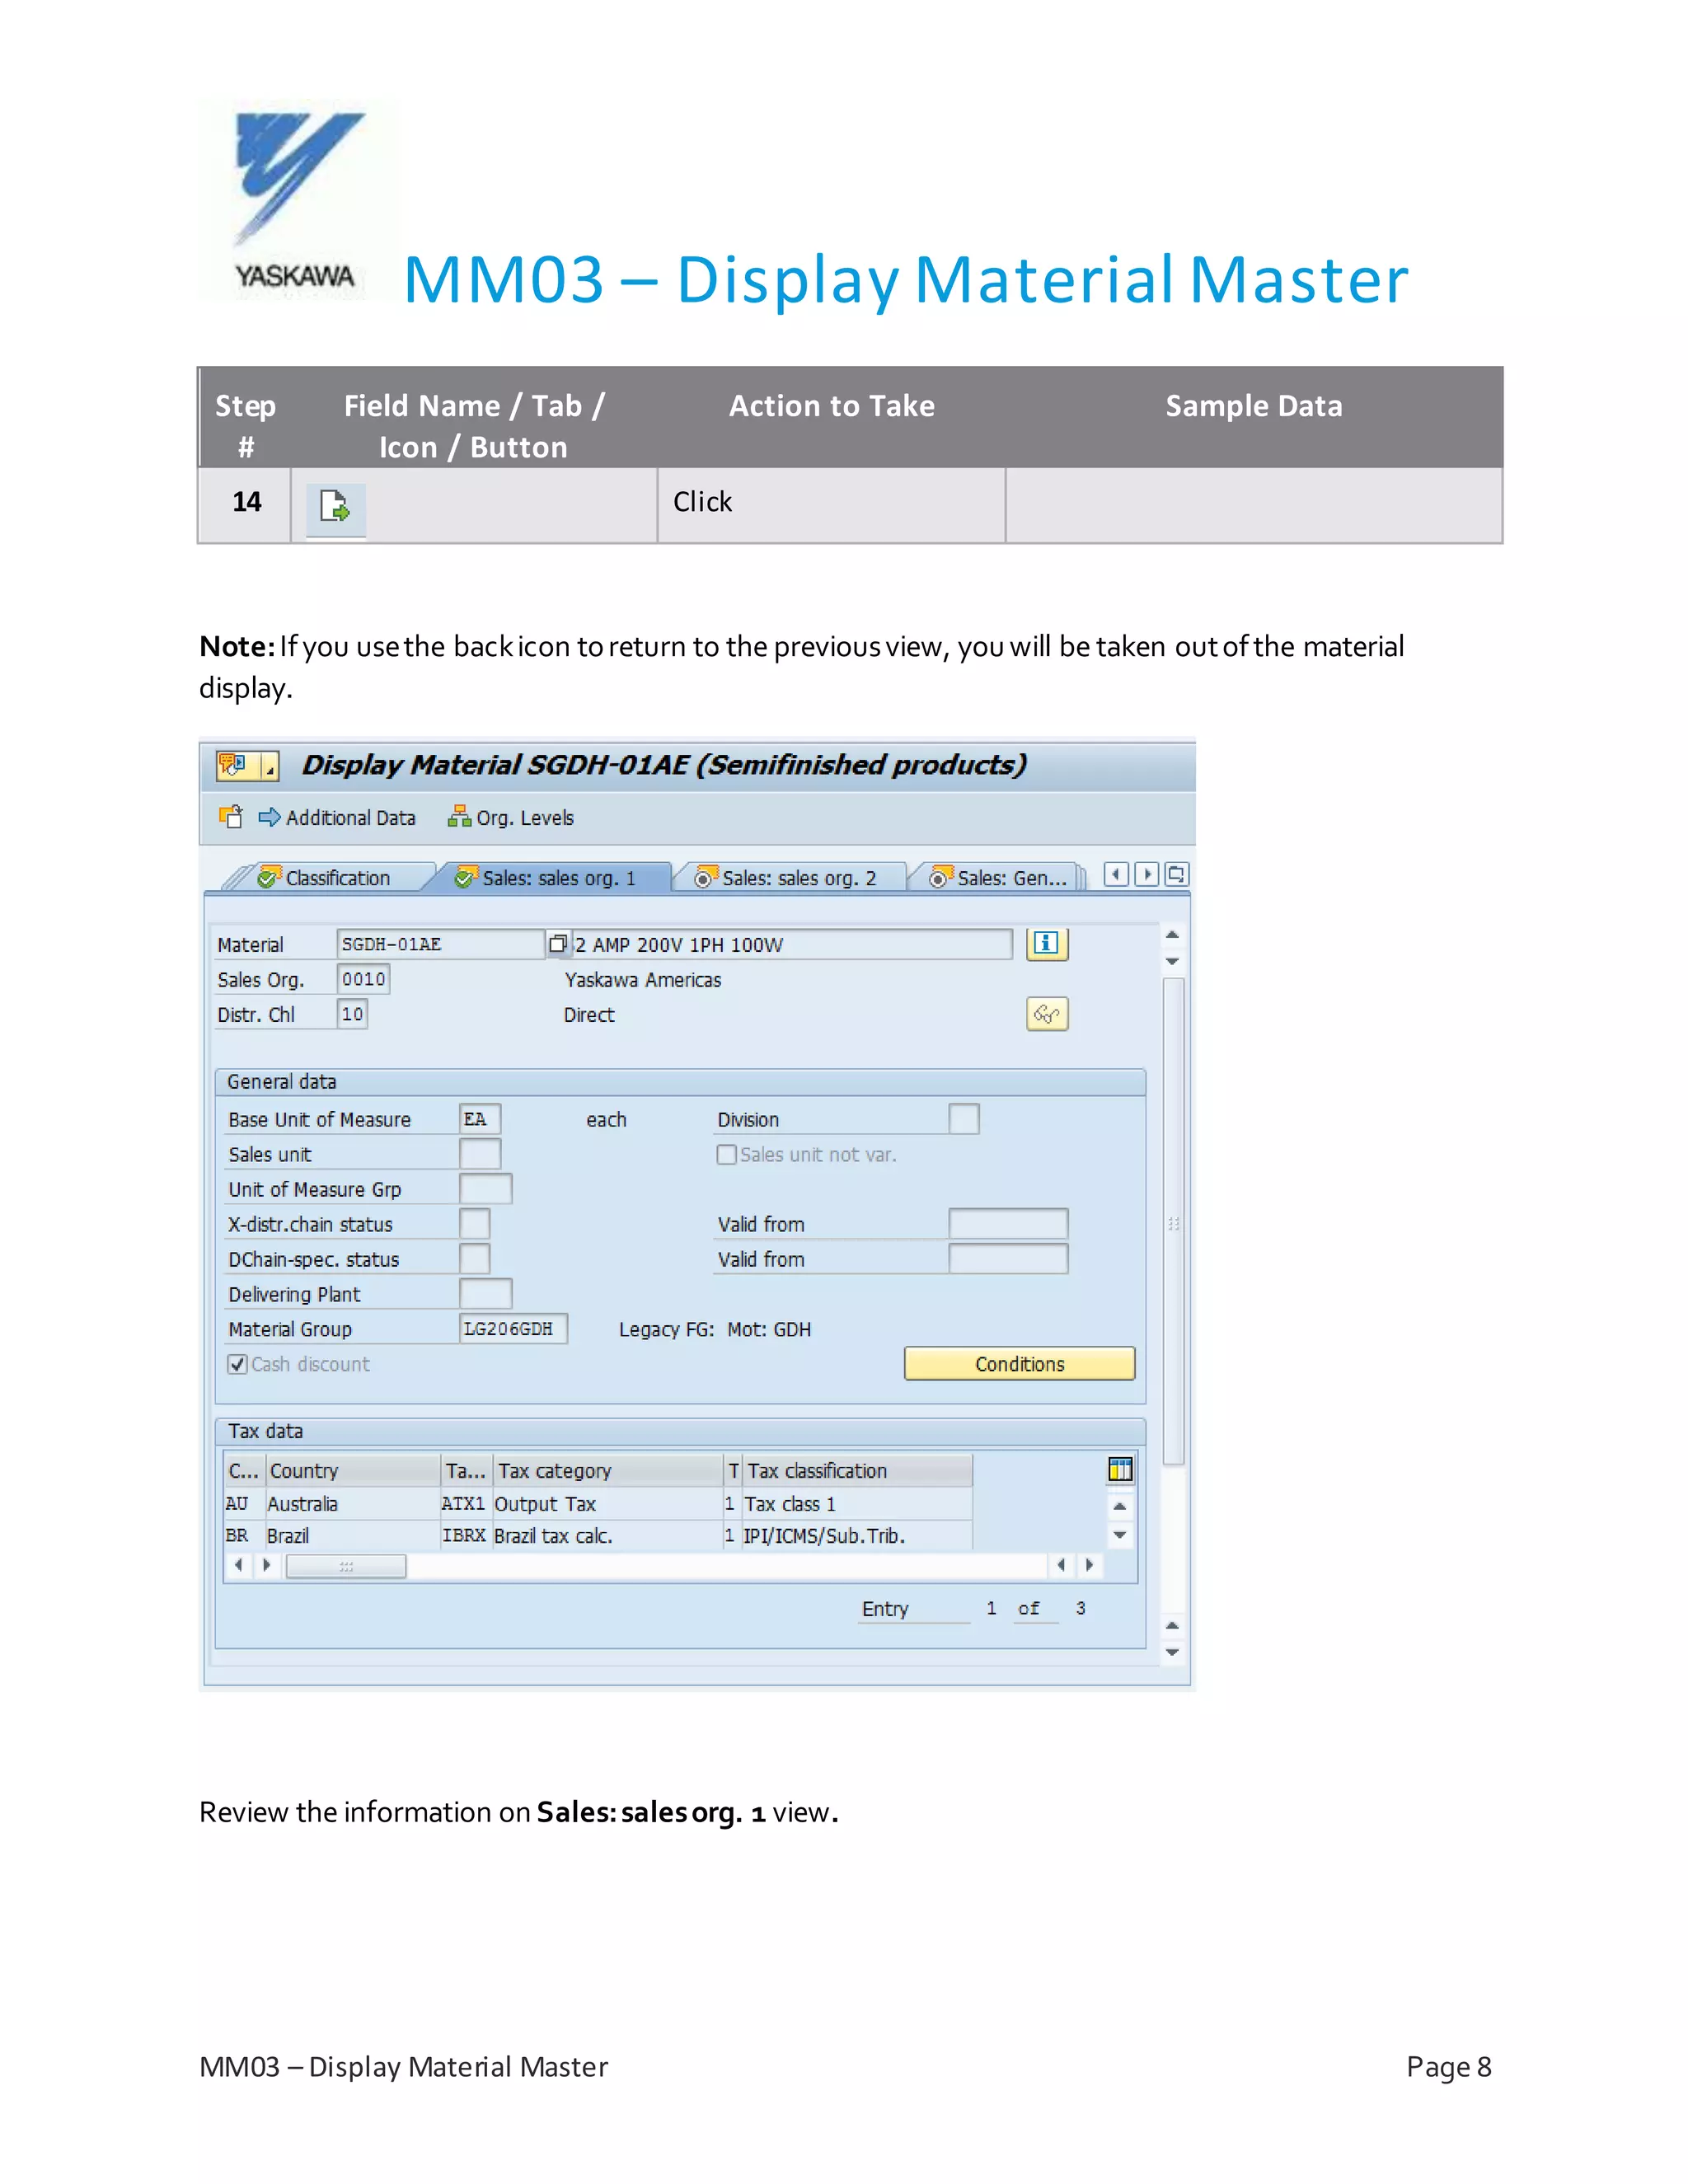This screenshot has height=2184, width=1688.
Task: Click the material description field 2 AMP 200V
Action: coord(791,945)
